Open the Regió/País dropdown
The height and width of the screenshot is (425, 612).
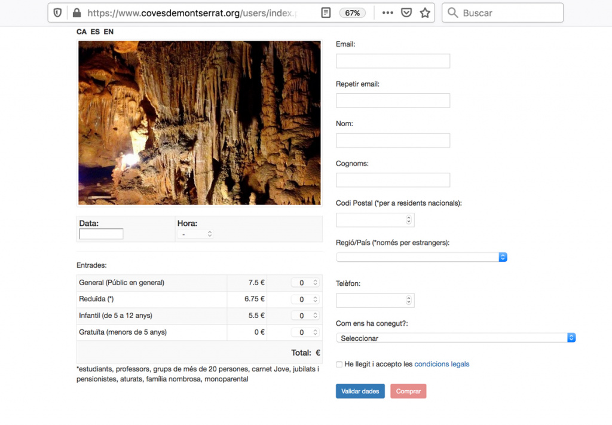coord(421,257)
